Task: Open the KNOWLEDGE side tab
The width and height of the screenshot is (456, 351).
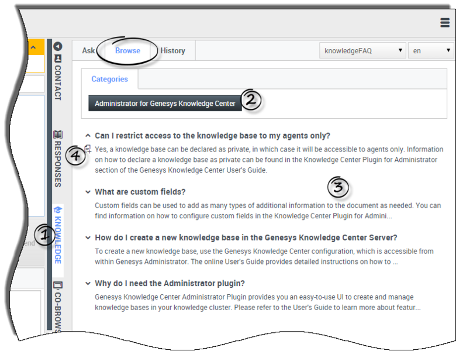Action: pyautogui.click(x=58, y=240)
